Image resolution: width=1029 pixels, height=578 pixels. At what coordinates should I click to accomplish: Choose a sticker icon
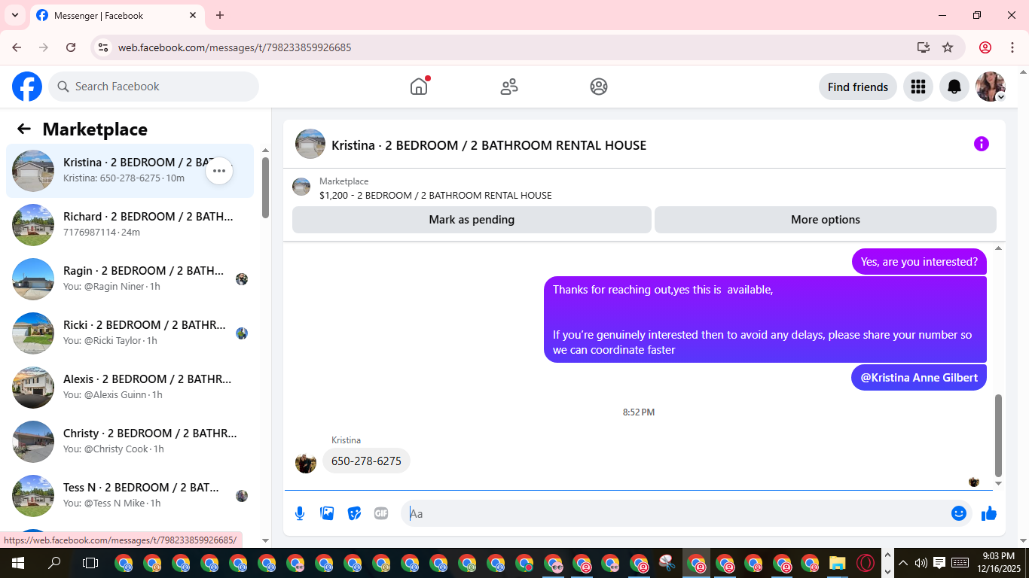[x=354, y=513]
